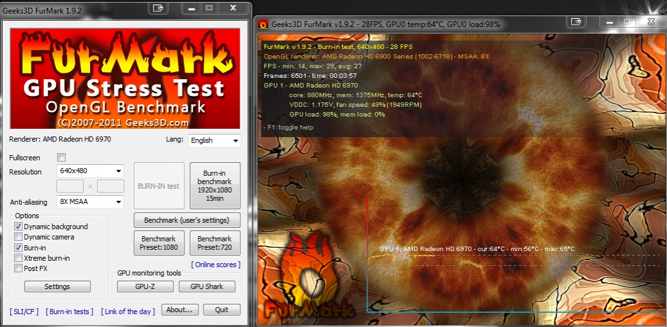Launch GPU Shark monitoring tool
667x327 pixels.
(207, 286)
